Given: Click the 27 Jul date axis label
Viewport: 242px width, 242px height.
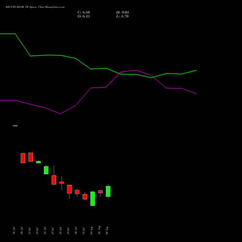Looking at the screenshot, I should coord(53,230).
